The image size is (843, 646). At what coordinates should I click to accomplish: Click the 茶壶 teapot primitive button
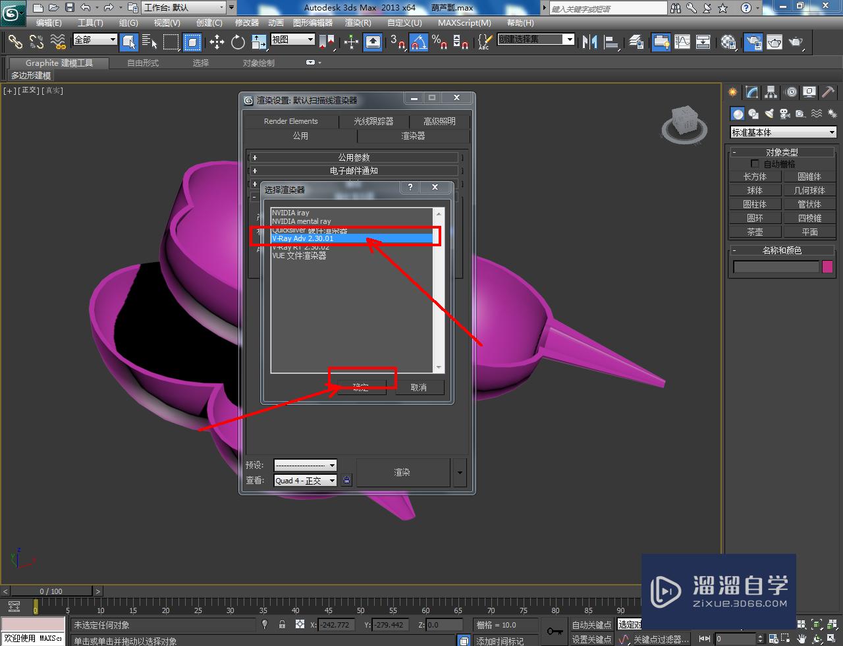click(x=755, y=232)
